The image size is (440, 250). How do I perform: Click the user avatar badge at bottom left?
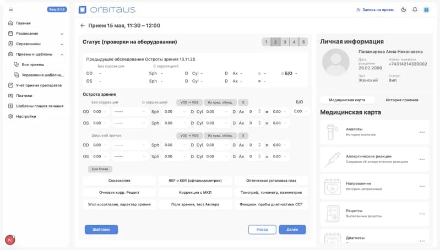coord(10,240)
